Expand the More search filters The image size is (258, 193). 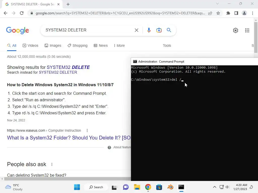tap(119, 45)
